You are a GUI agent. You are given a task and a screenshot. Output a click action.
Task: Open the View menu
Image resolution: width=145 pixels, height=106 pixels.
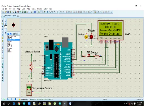pos(10,9)
